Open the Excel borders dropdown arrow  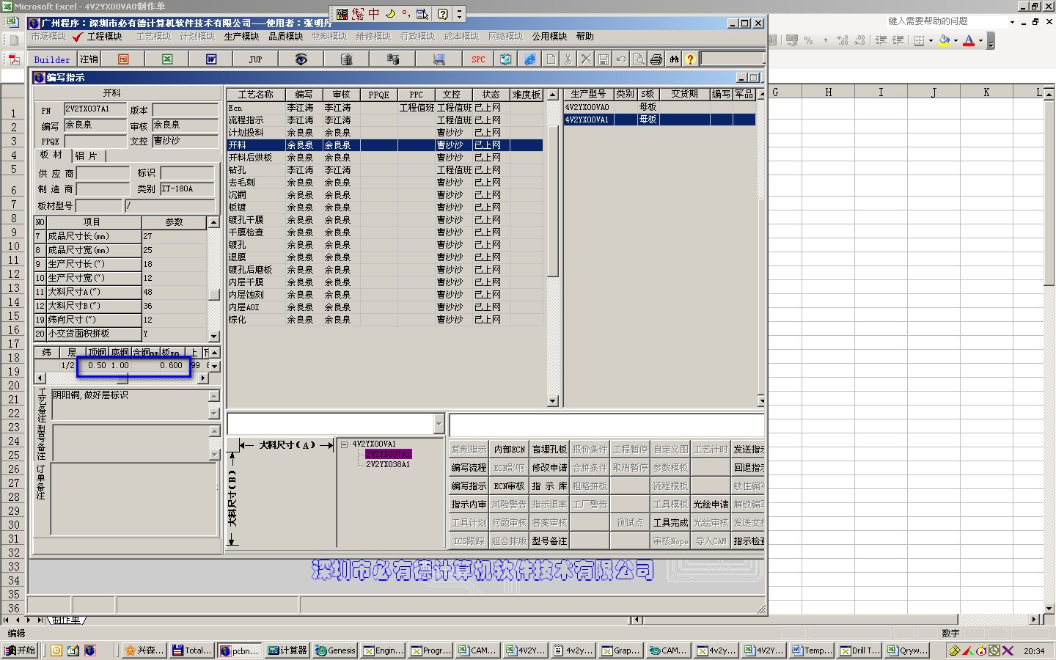tap(931, 40)
